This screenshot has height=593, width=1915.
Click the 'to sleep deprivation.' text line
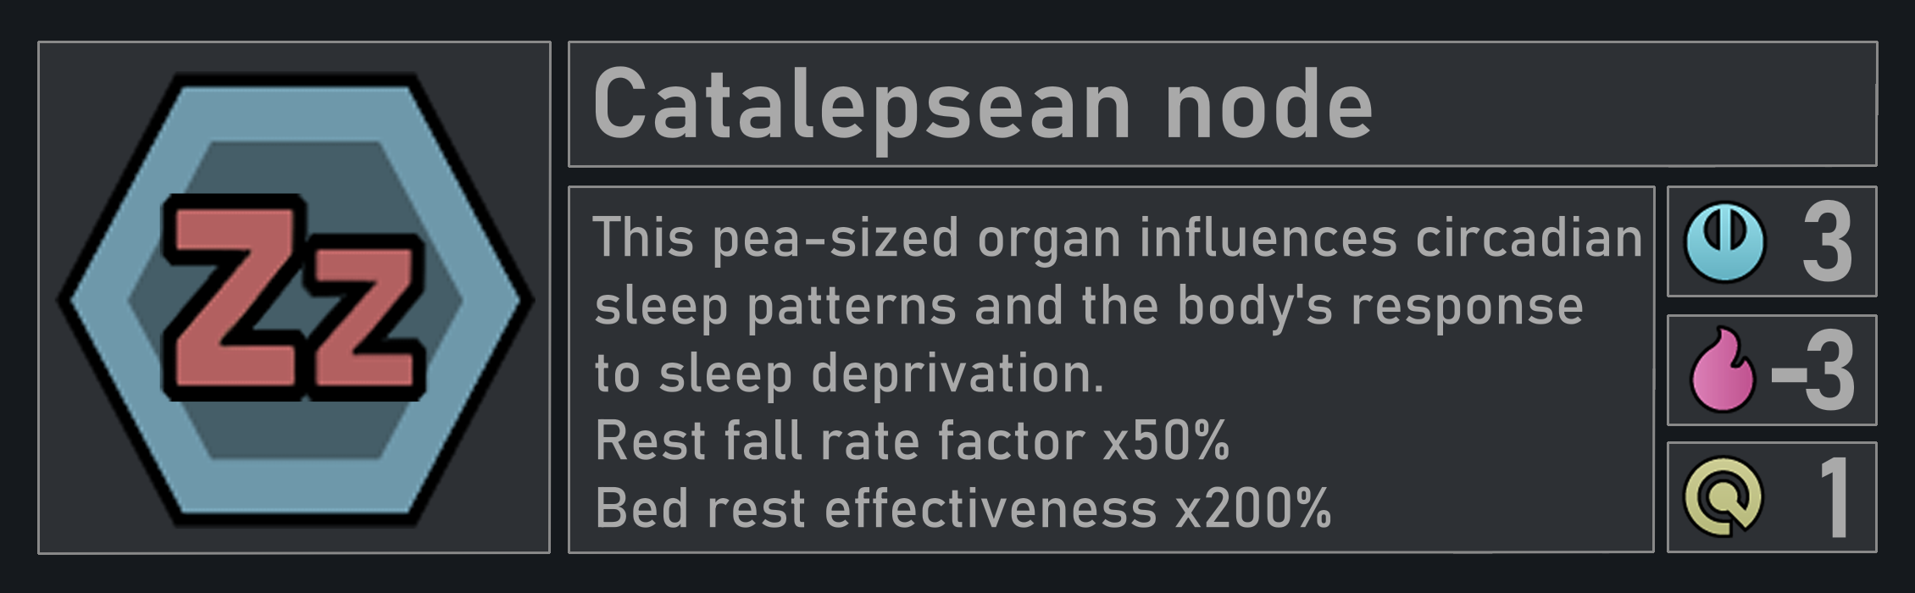(849, 374)
